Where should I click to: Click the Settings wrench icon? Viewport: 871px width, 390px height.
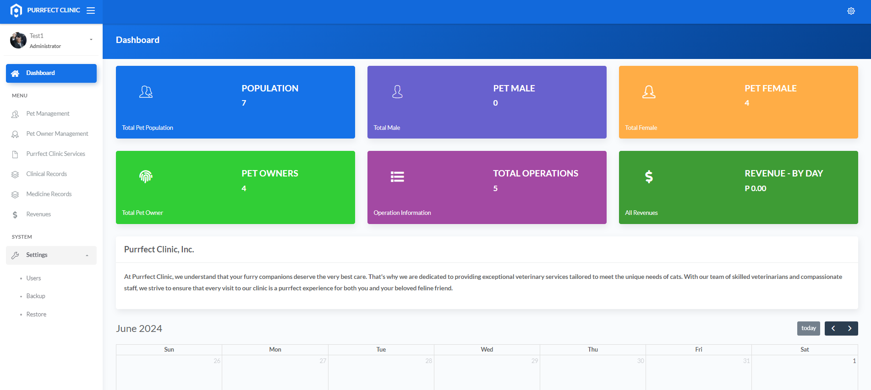[15, 255]
